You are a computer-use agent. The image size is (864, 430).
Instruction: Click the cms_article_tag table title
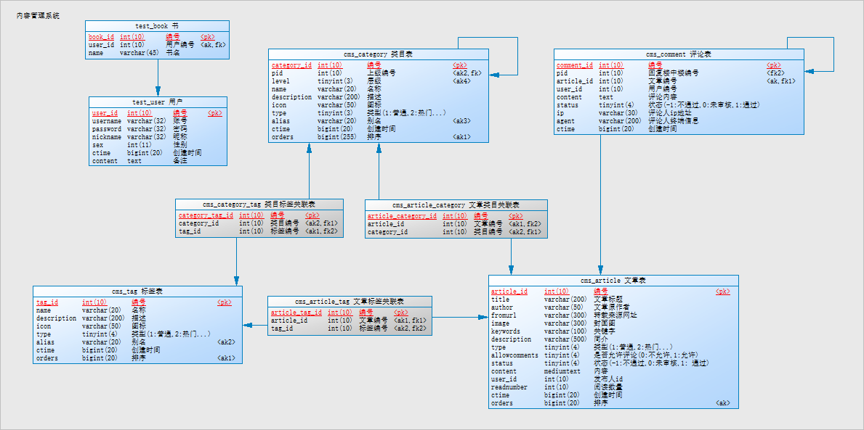350,302
